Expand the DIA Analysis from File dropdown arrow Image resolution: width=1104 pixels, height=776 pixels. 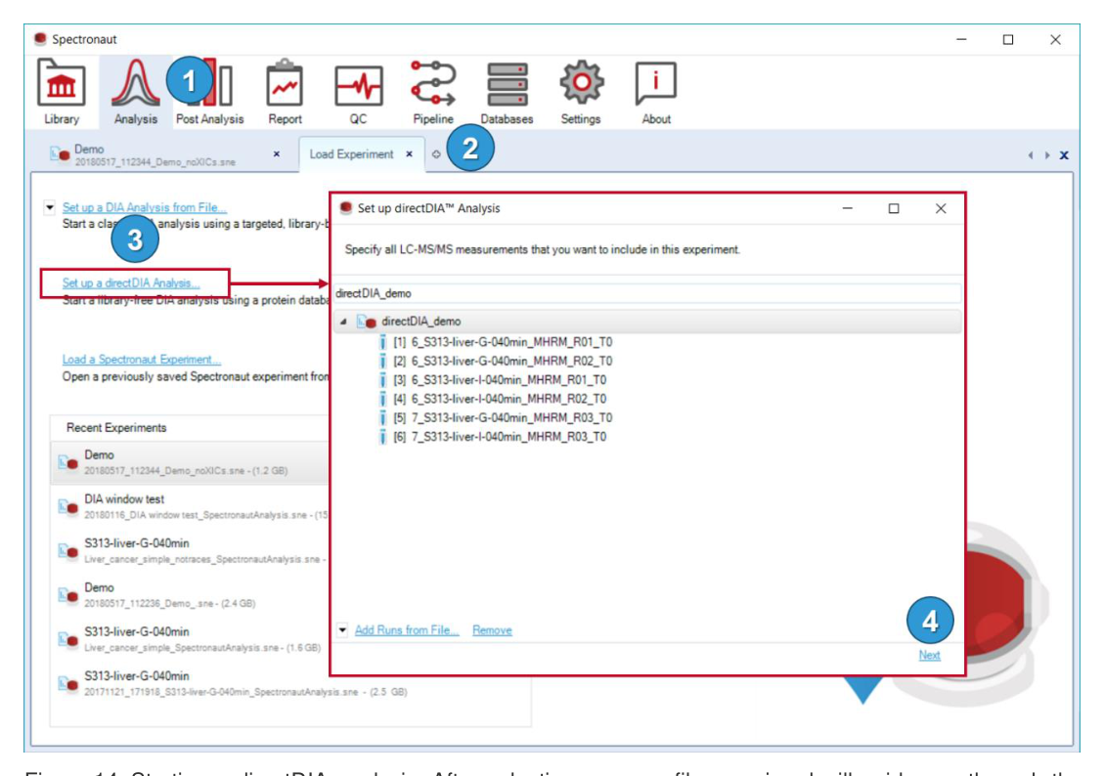click(x=49, y=207)
